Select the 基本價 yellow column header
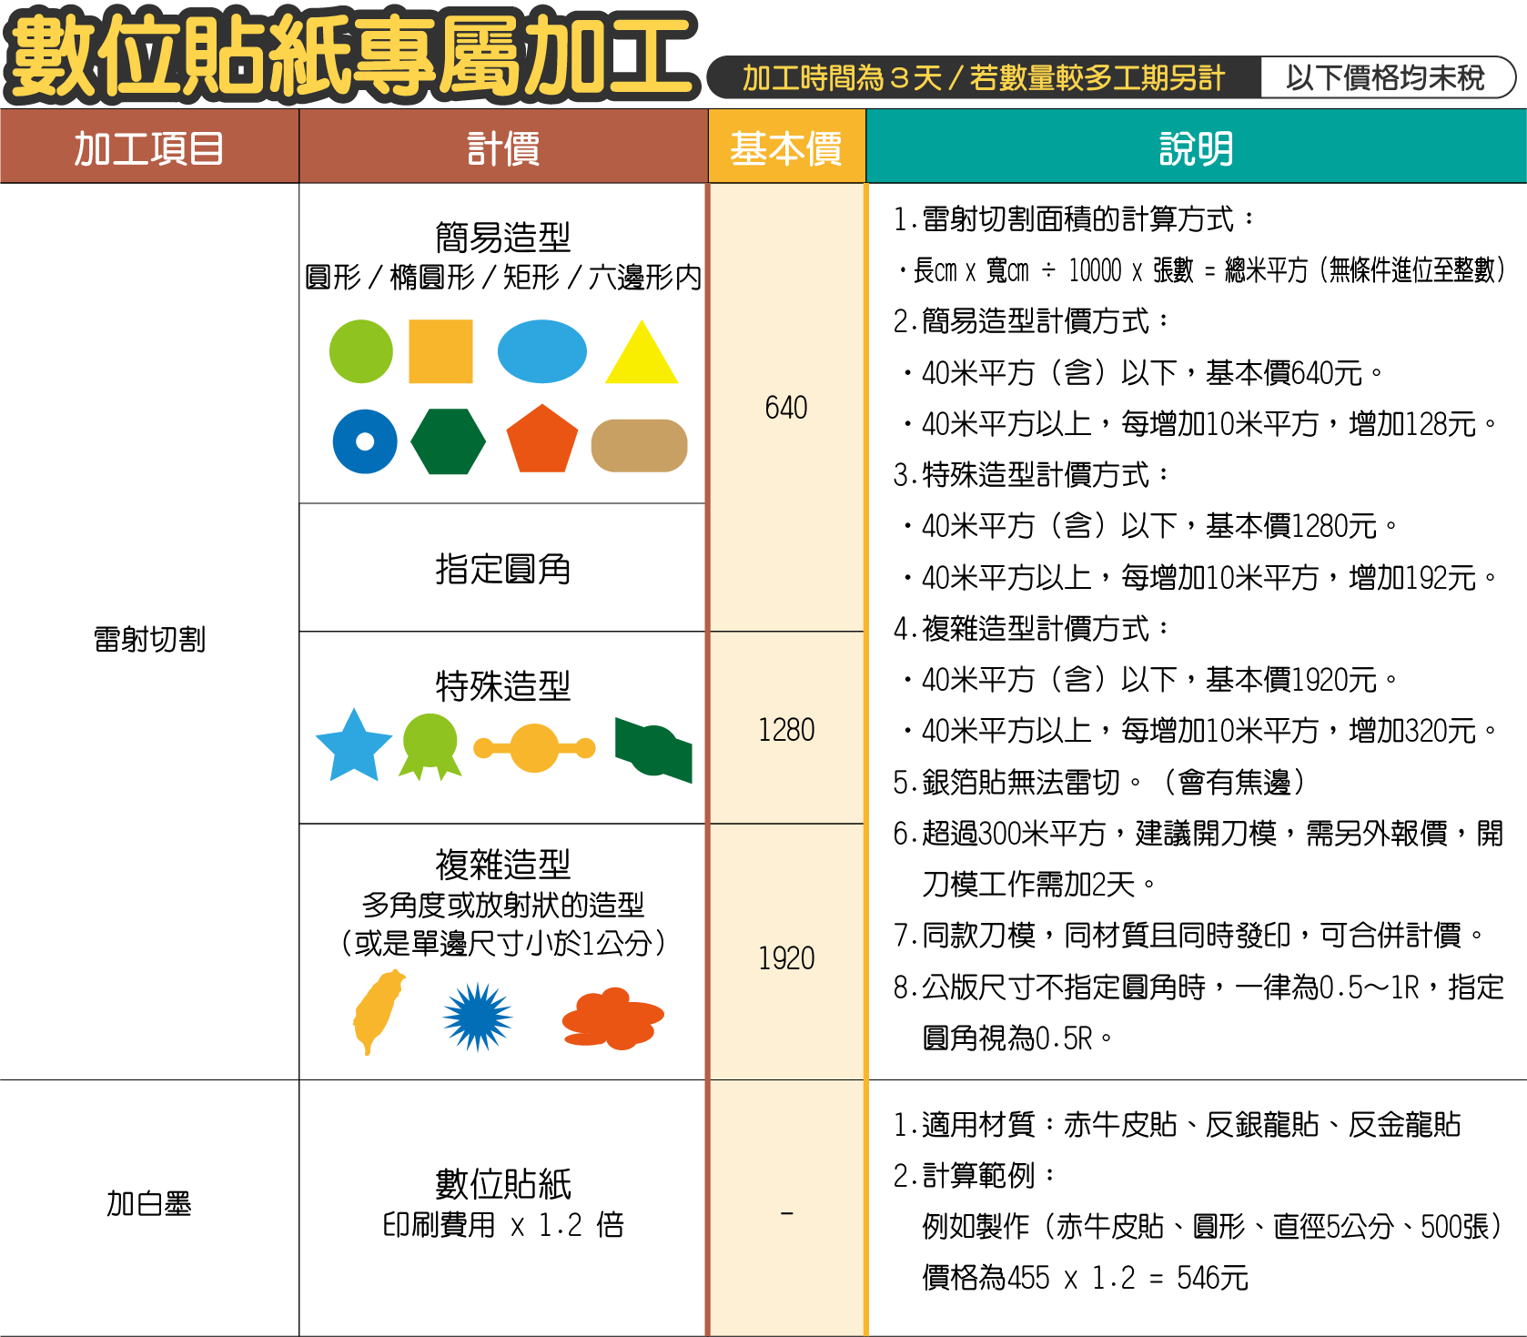 [x=786, y=147]
